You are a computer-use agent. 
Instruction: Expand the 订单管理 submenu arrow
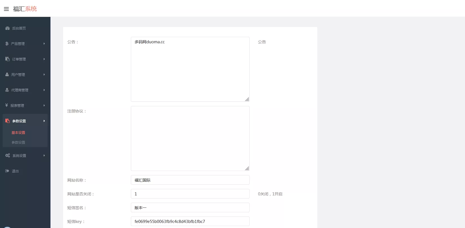[x=44, y=59]
